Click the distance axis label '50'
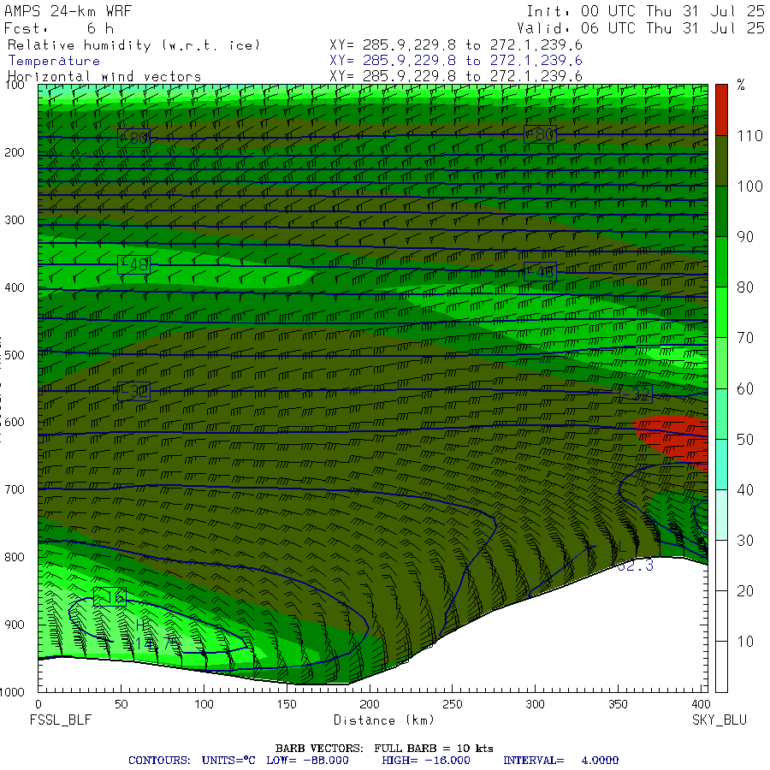Image resolution: width=770 pixels, height=770 pixels. [121, 704]
